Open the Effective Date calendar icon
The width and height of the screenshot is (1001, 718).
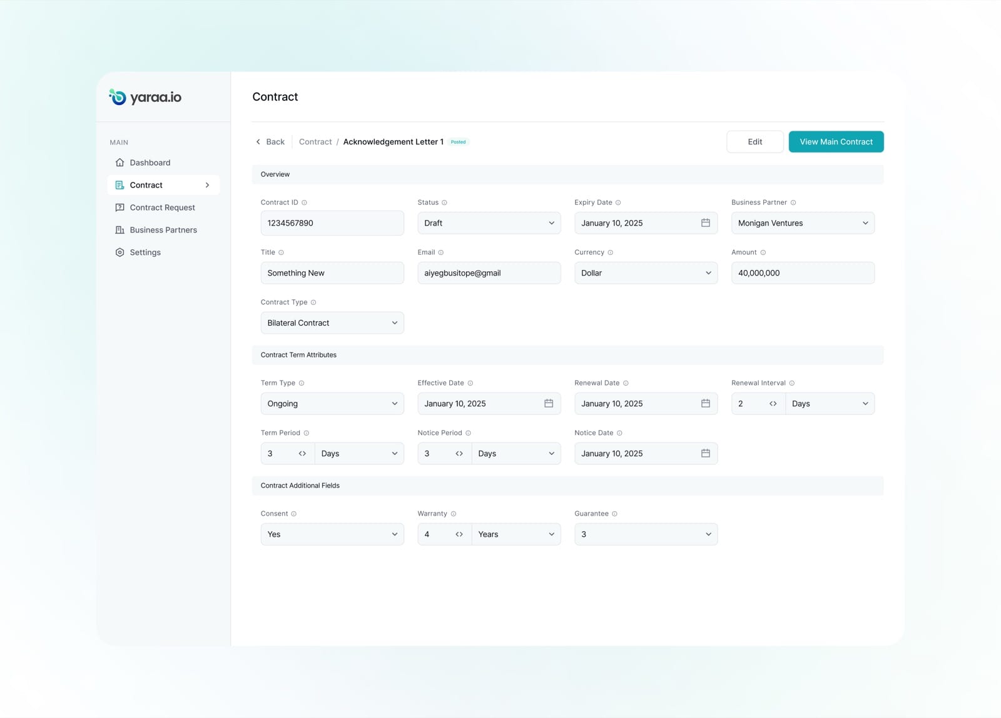click(x=549, y=404)
